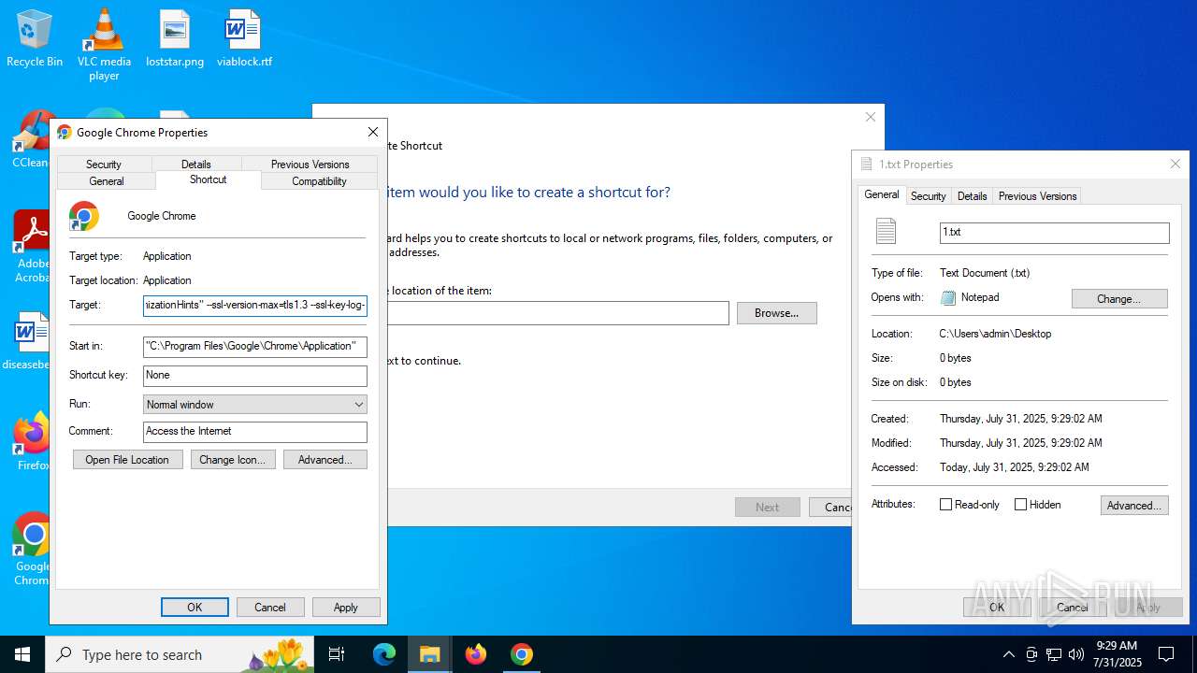Click the taskbar clock showing 9:29 AM
Screen dimensions: 1197x673
click(x=1117, y=654)
